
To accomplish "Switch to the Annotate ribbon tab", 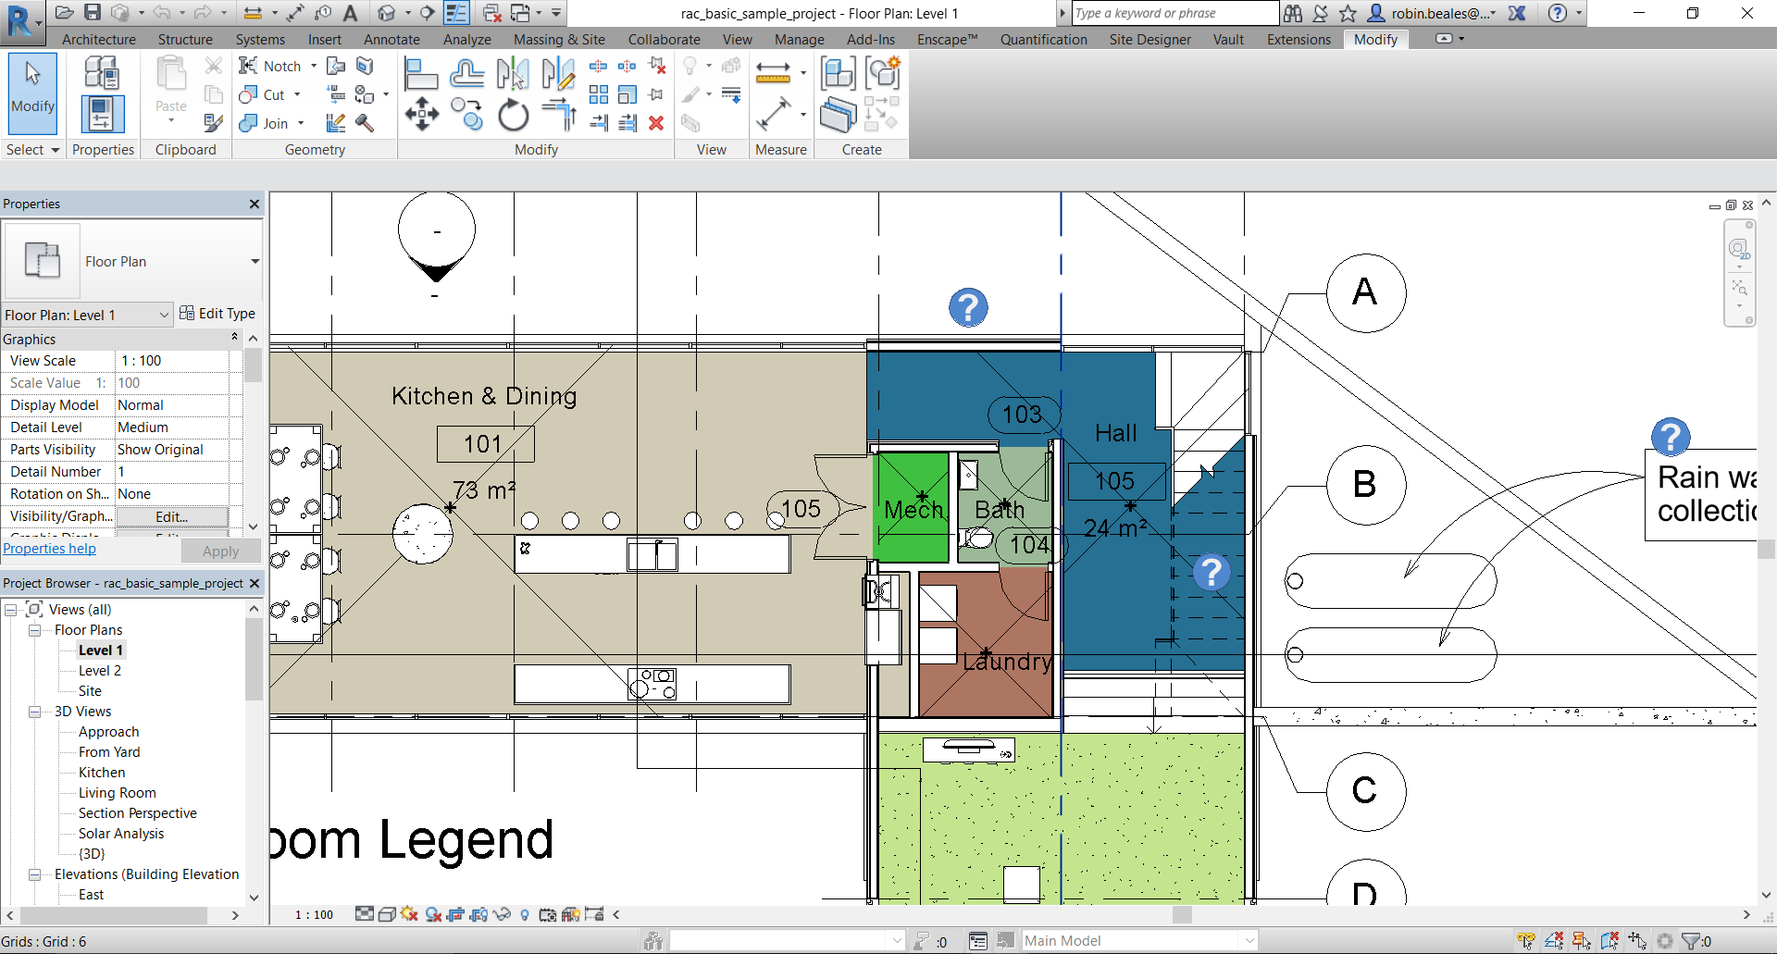I will (x=391, y=40).
